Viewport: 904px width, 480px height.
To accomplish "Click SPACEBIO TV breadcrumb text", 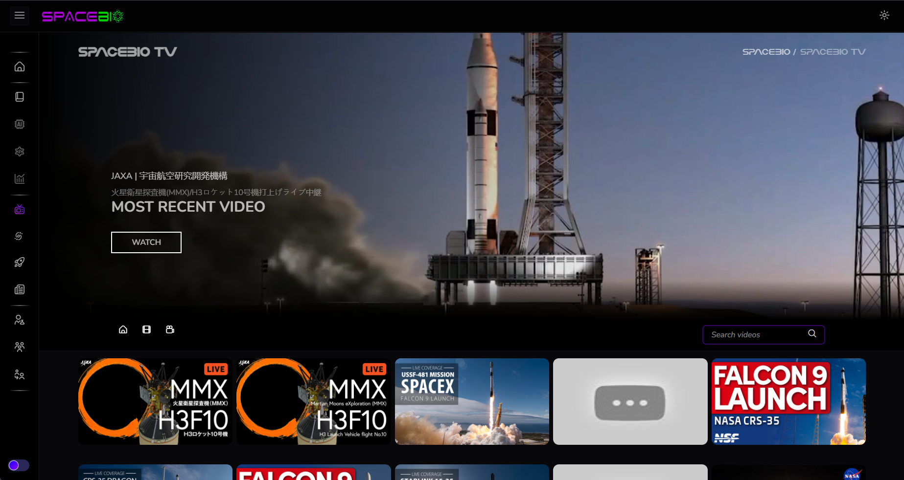I will pyautogui.click(x=833, y=52).
